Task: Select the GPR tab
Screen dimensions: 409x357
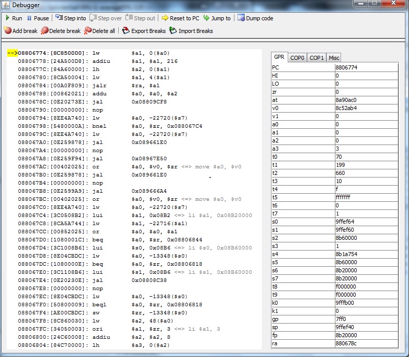Action: (279, 57)
